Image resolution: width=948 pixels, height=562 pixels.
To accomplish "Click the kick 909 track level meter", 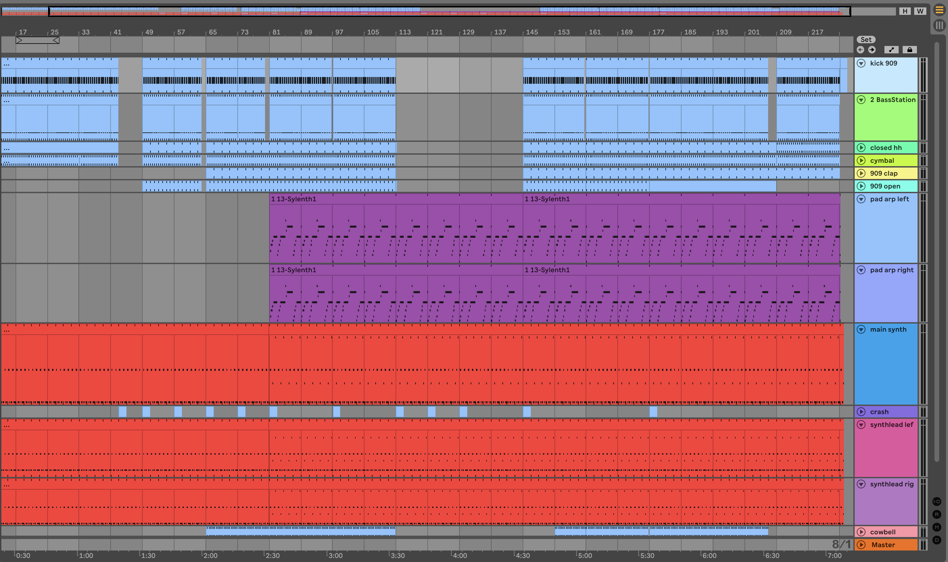I will pyautogui.click(x=923, y=75).
